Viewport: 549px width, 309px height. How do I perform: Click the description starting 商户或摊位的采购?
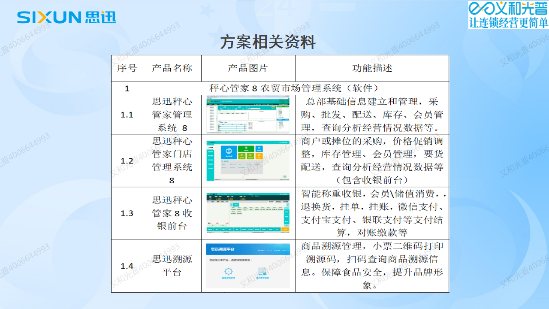[x=372, y=161]
